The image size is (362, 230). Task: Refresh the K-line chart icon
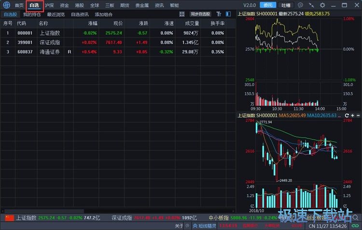[x=347, y=115]
